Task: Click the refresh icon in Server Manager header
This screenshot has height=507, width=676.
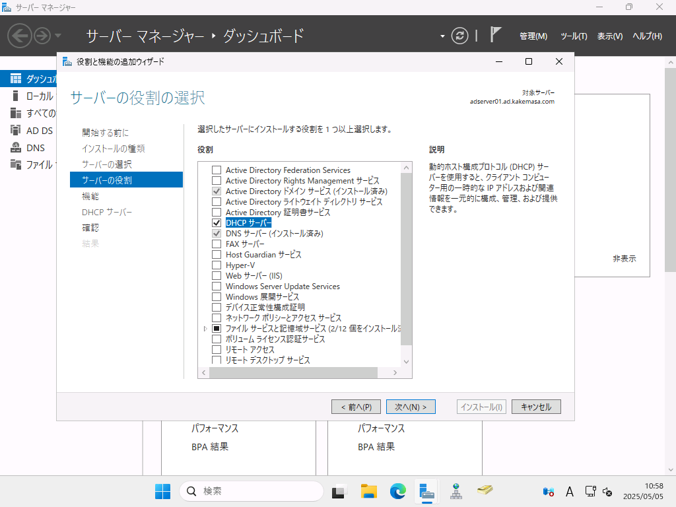Action: [459, 36]
